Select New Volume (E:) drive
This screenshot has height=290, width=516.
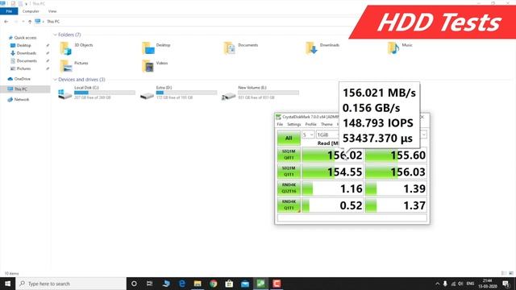pos(260,93)
